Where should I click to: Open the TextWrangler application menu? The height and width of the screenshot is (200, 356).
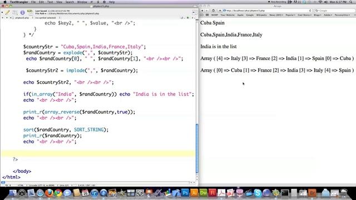19,2
